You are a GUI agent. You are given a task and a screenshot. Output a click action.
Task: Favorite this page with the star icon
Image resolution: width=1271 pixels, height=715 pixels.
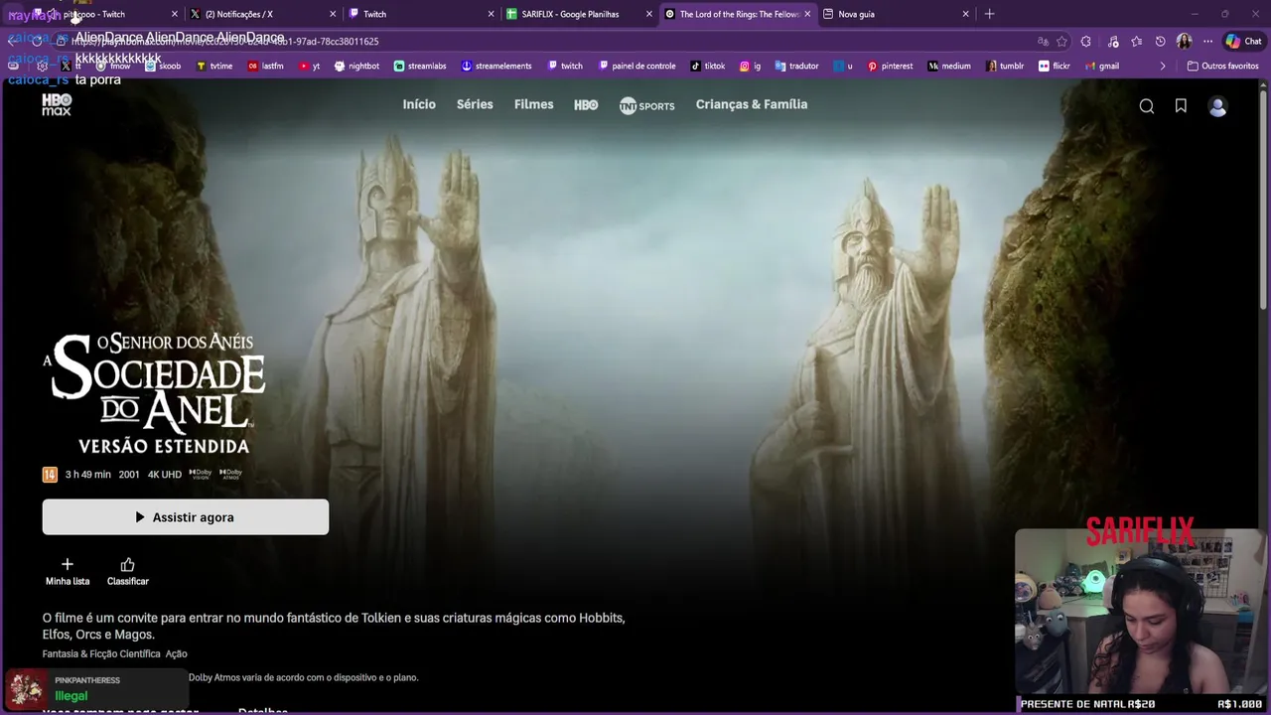click(1061, 42)
